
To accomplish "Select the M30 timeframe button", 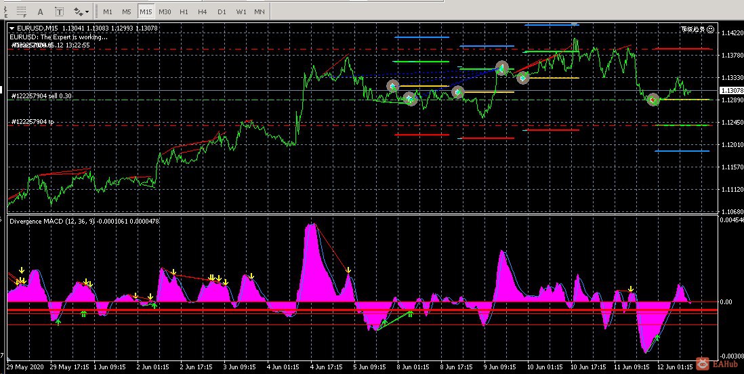I will (x=165, y=12).
